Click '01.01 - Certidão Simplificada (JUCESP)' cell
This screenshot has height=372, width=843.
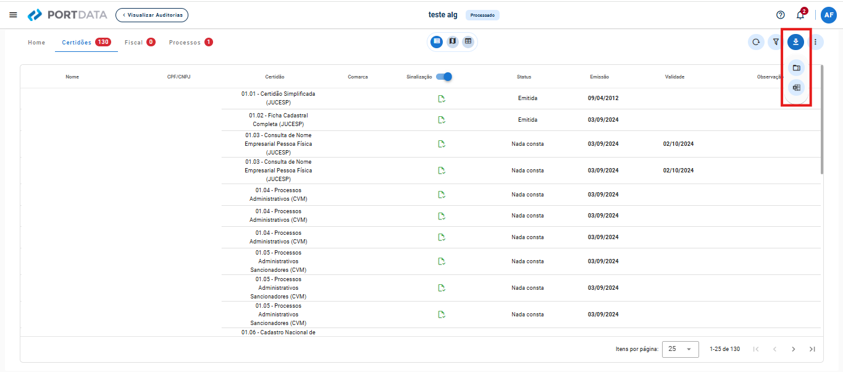click(x=278, y=98)
